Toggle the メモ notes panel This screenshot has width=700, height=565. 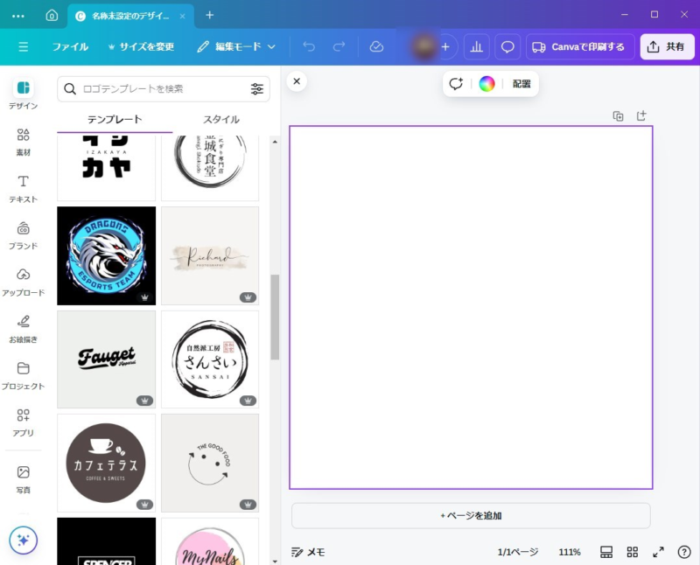click(308, 552)
